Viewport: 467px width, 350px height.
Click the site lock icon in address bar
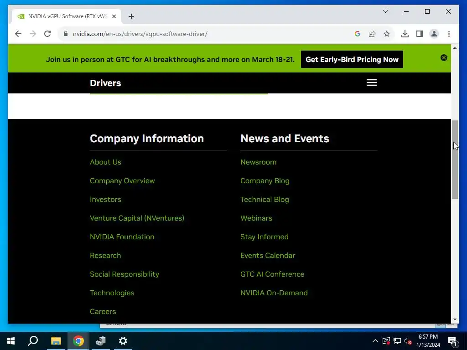66,34
